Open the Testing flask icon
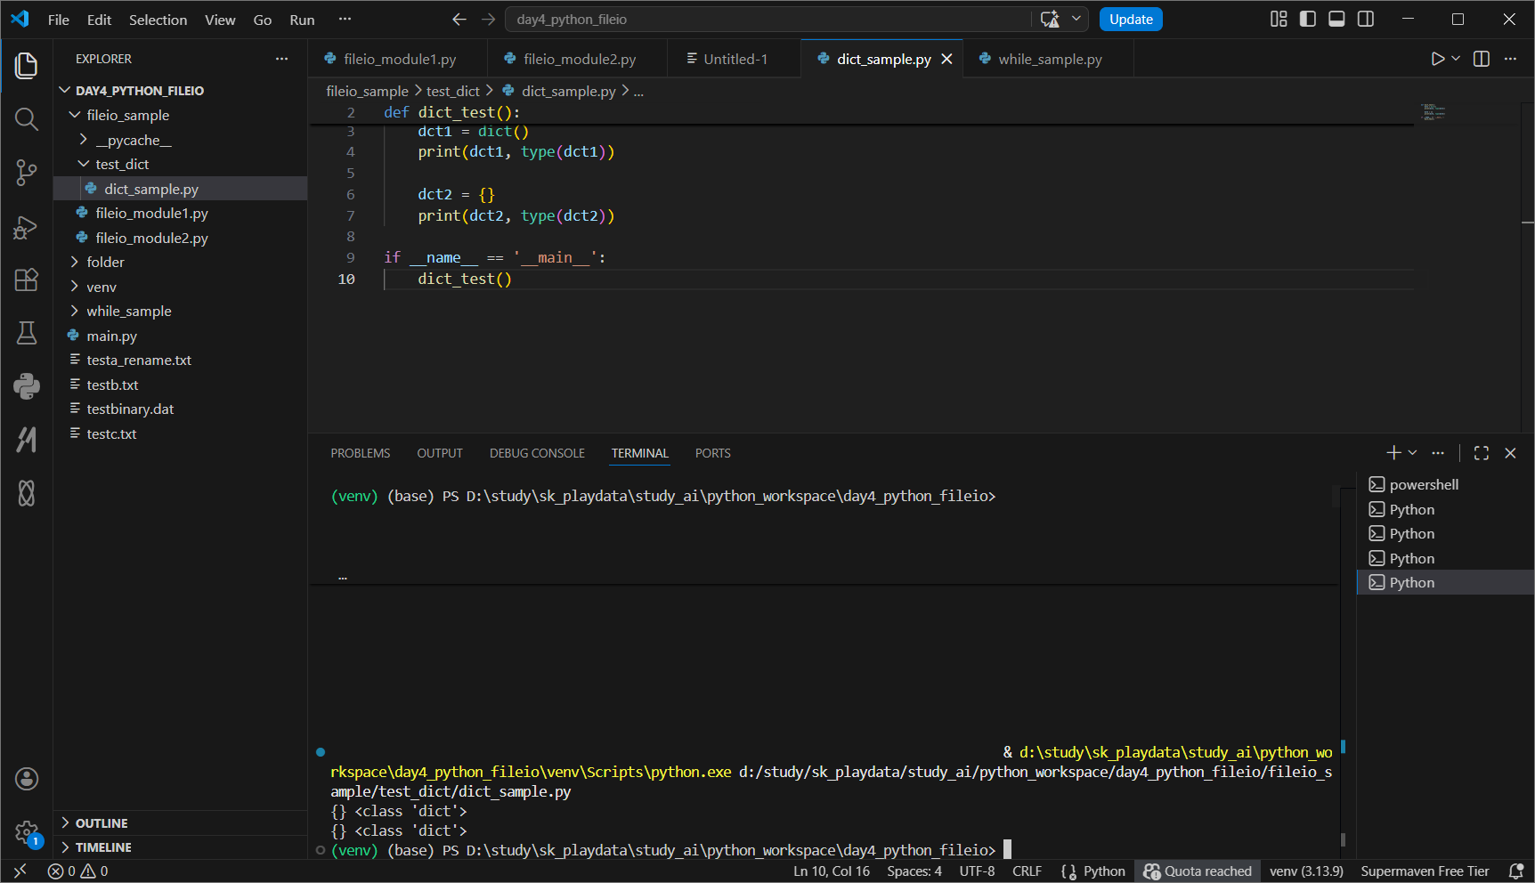 pos(27,333)
